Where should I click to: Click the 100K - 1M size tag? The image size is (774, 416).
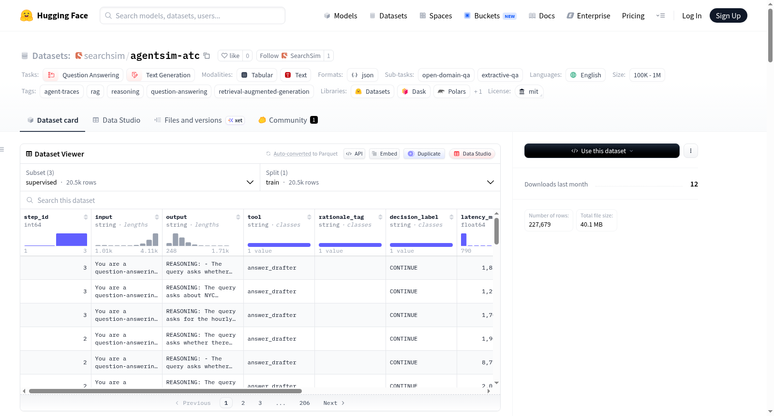coord(647,75)
